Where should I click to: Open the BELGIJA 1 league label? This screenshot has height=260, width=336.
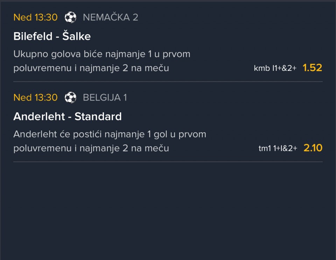(105, 98)
